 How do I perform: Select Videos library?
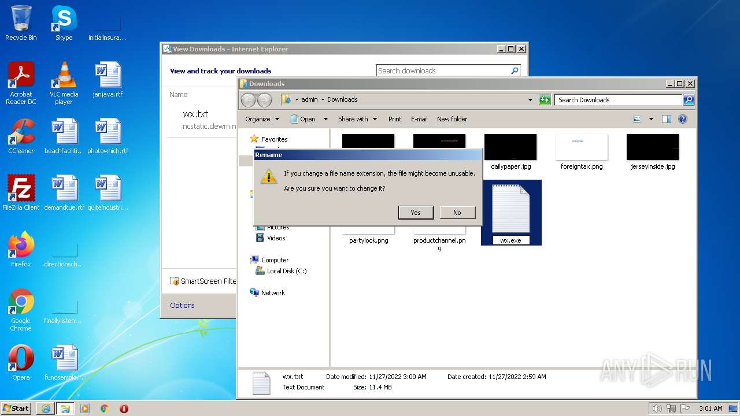(276, 238)
